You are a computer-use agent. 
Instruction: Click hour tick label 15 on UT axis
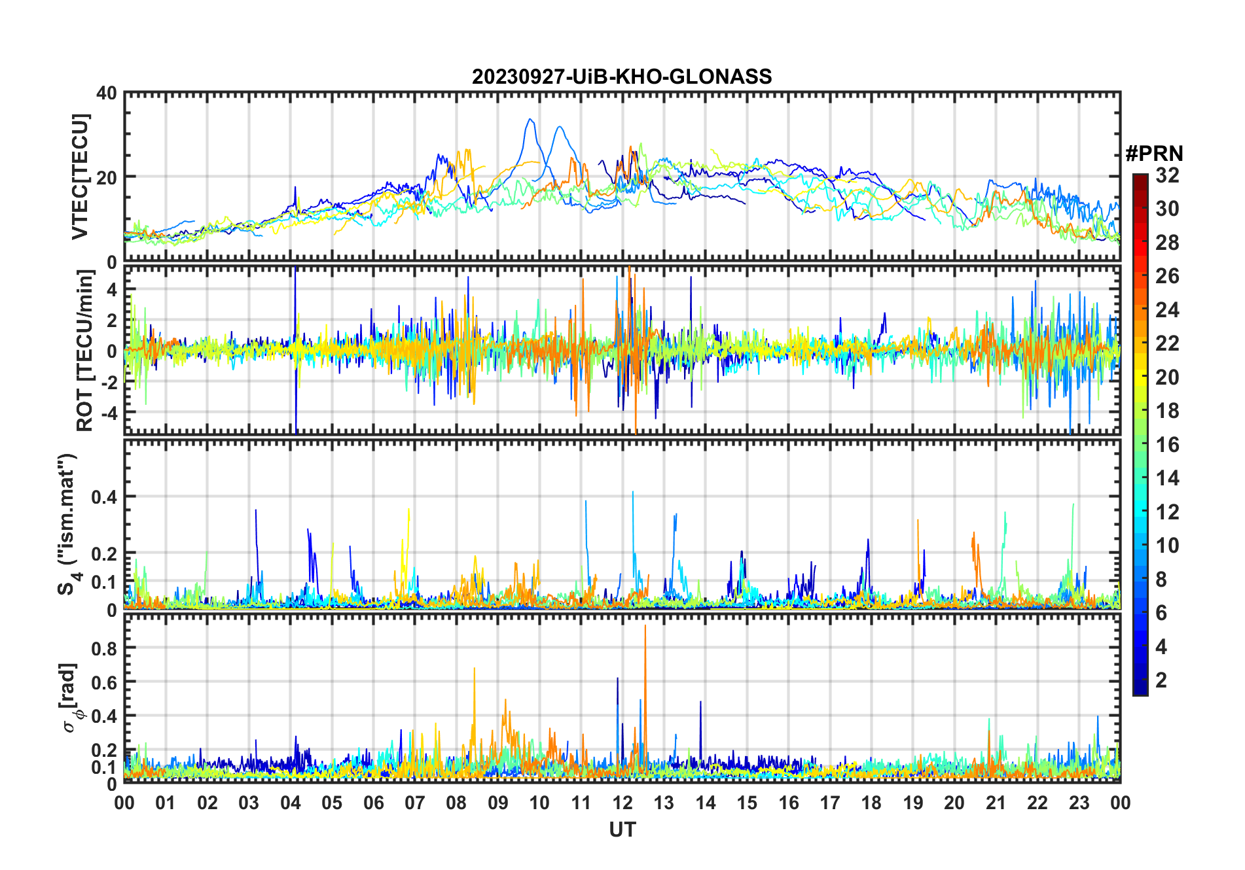coord(747,803)
